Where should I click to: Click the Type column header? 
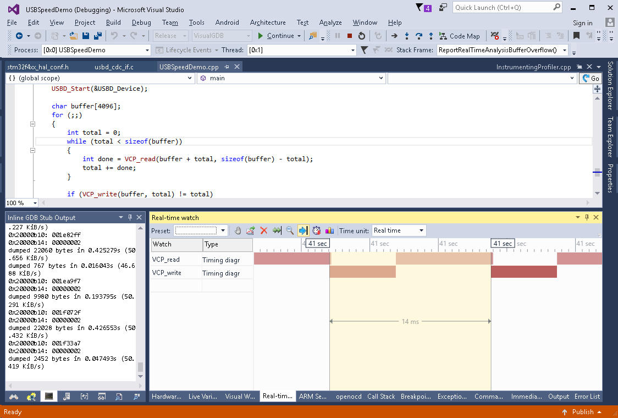pos(228,245)
